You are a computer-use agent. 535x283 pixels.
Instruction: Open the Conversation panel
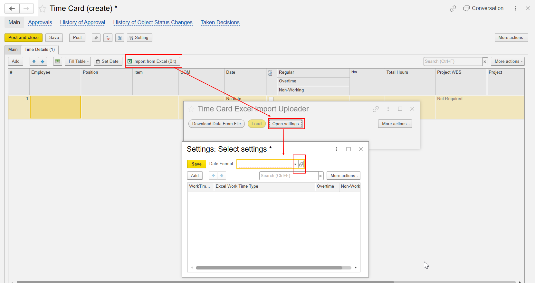click(483, 8)
